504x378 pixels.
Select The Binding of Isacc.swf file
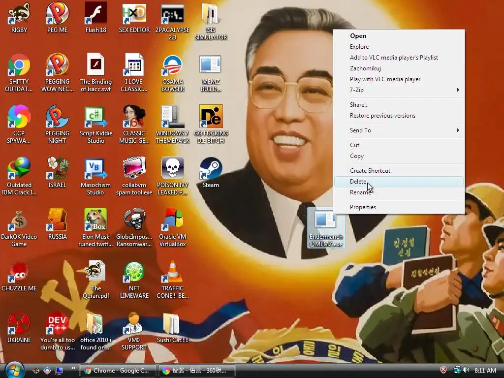[96, 73]
